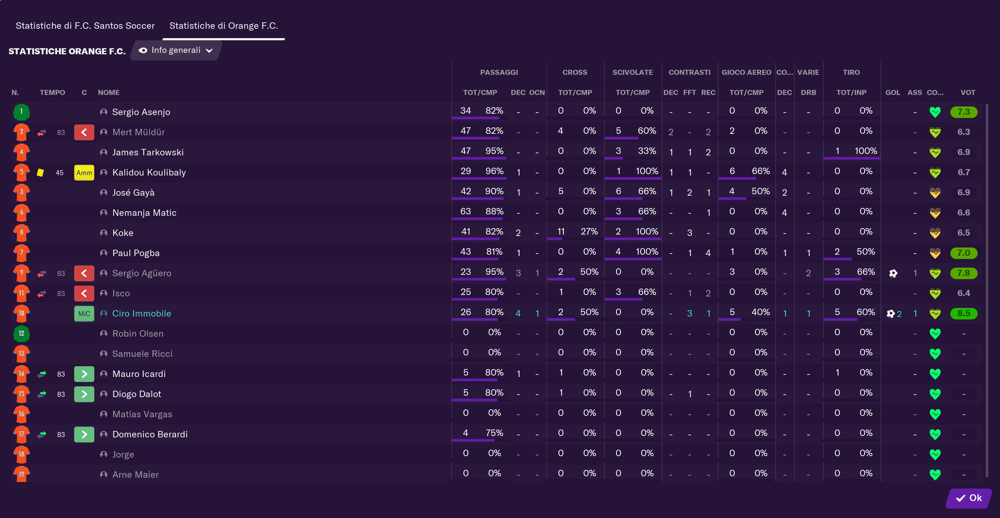
Task: Expand the Info generali dropdown chevron
Action: pos(209,50)
